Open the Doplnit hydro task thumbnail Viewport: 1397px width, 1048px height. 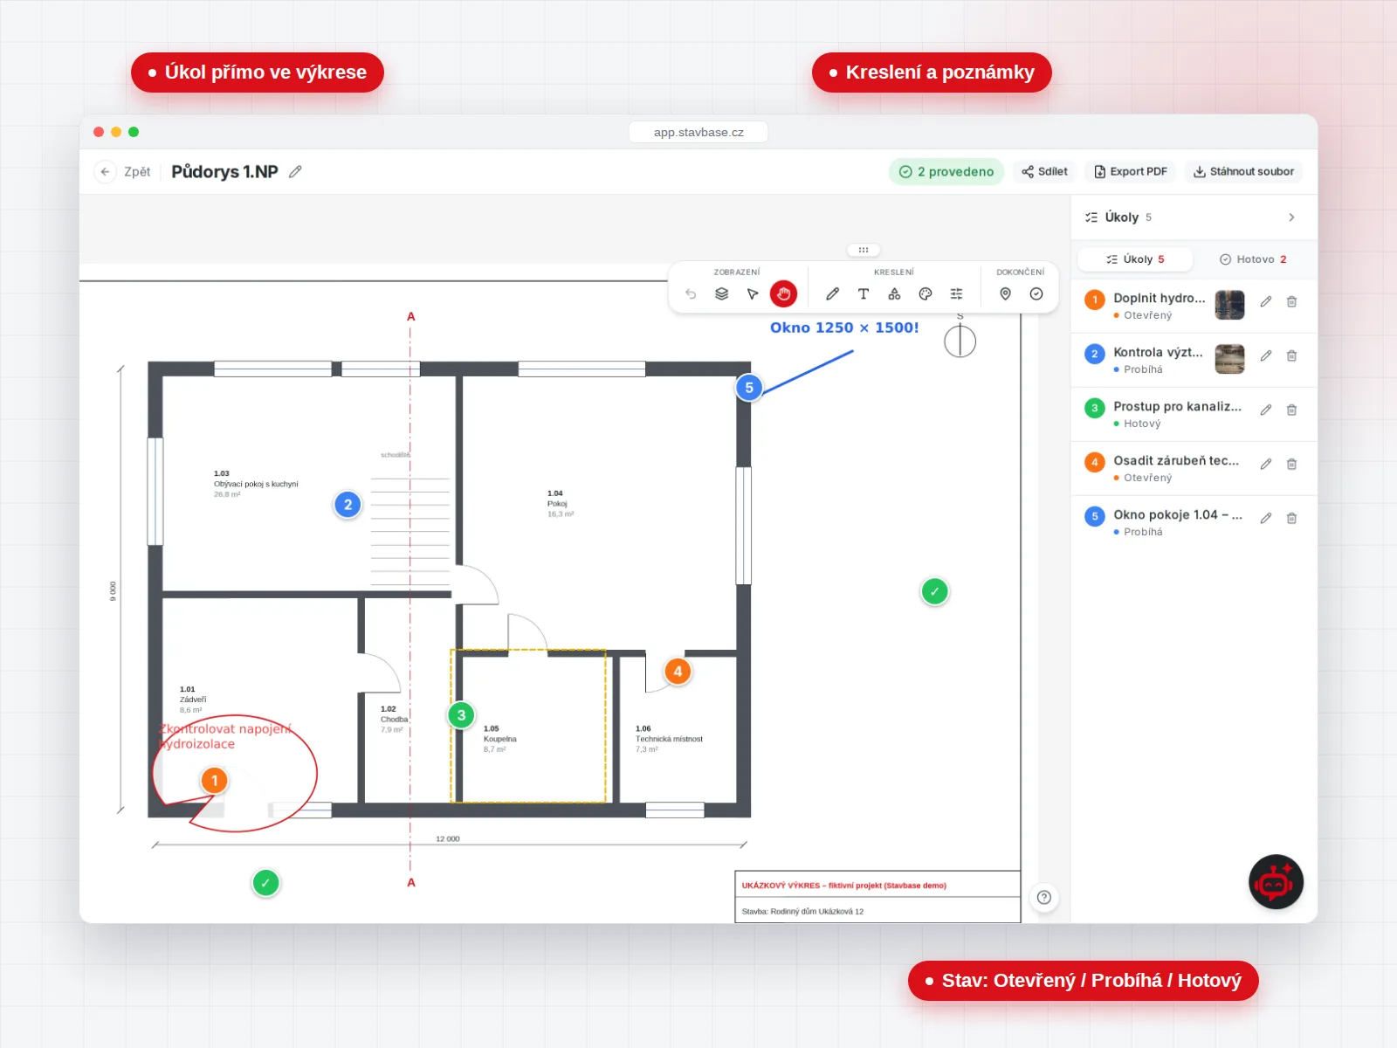point(1229,305)
